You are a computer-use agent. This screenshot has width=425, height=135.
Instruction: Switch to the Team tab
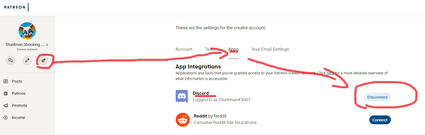210,49
